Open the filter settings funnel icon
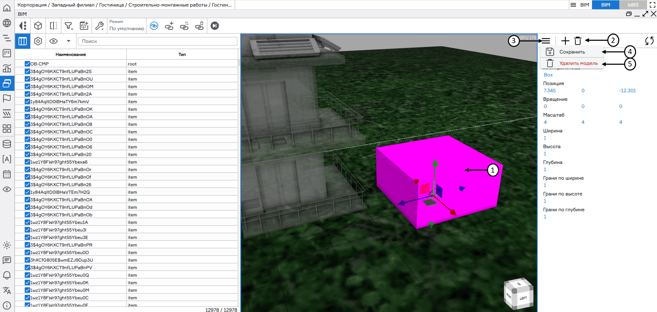This screenshot has height=312, width=657. (69, 26)
